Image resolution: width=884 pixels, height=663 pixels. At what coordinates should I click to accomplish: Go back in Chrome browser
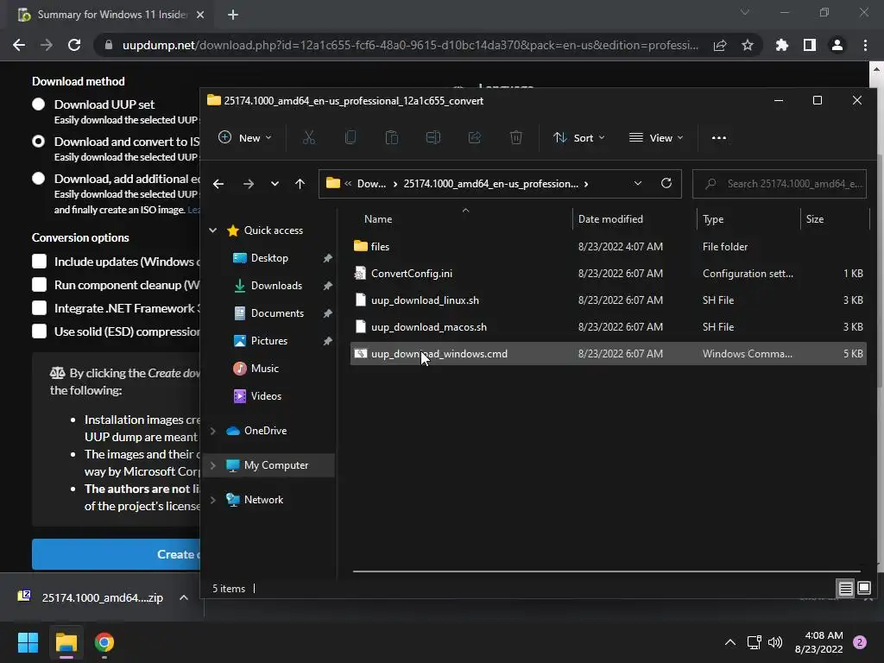point(19,45)
